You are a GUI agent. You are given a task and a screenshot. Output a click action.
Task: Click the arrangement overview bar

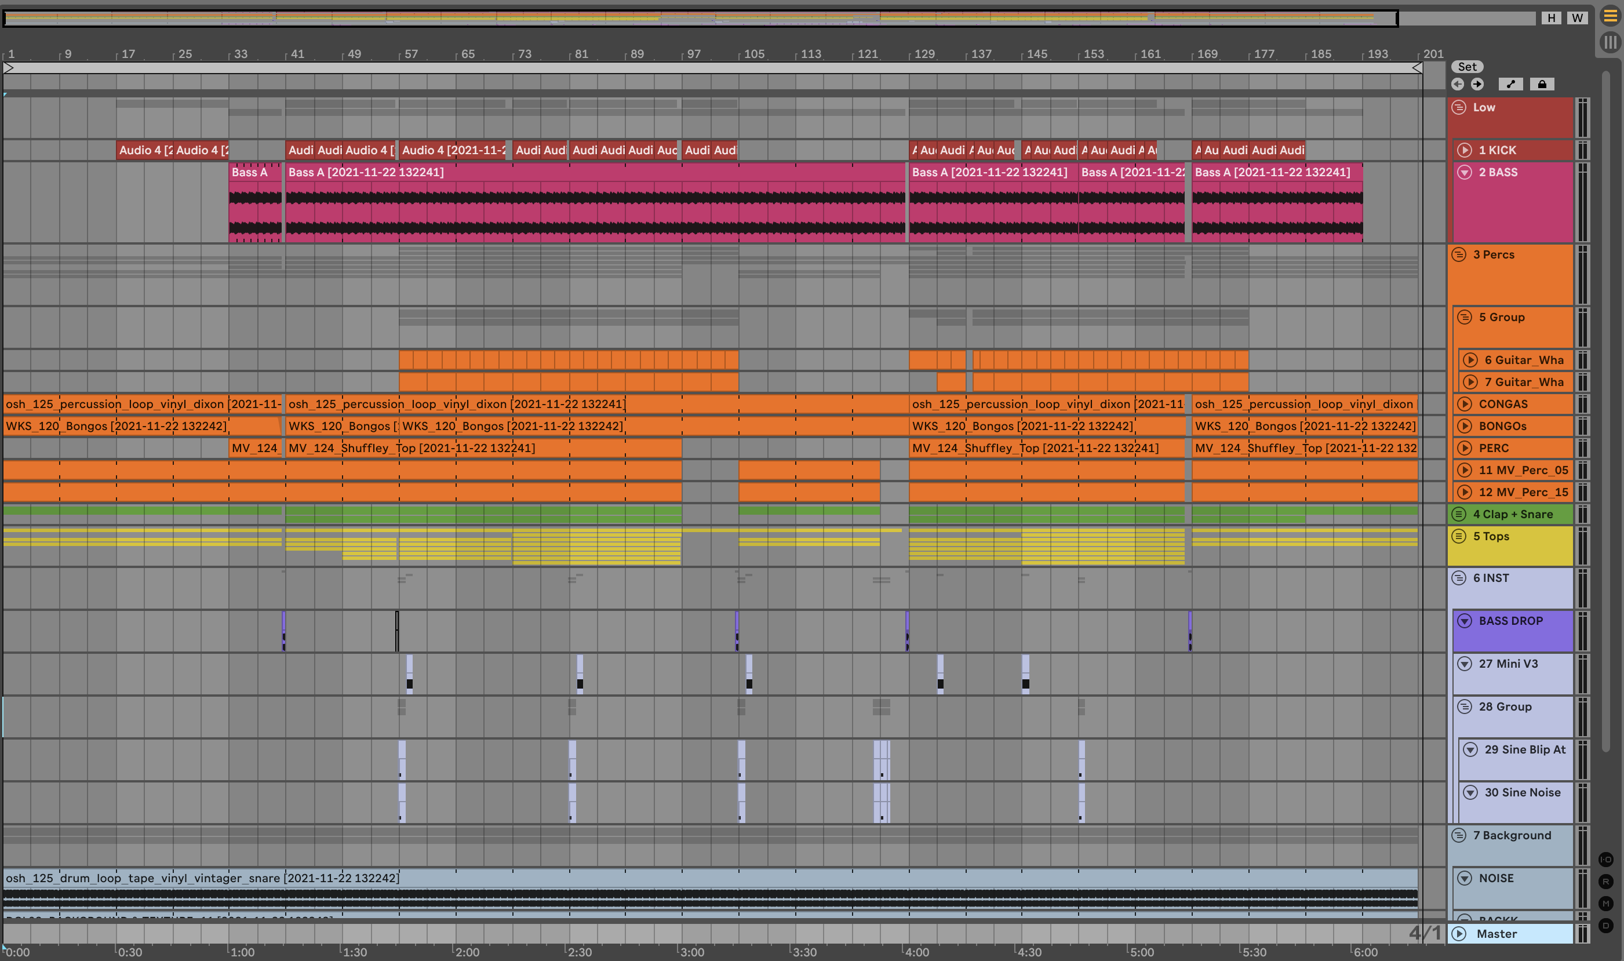pyautogui.click(x=700, y=18)
